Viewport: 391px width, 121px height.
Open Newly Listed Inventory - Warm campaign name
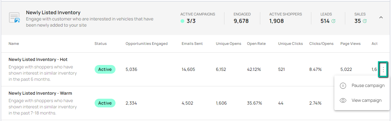tap(40, 93)
